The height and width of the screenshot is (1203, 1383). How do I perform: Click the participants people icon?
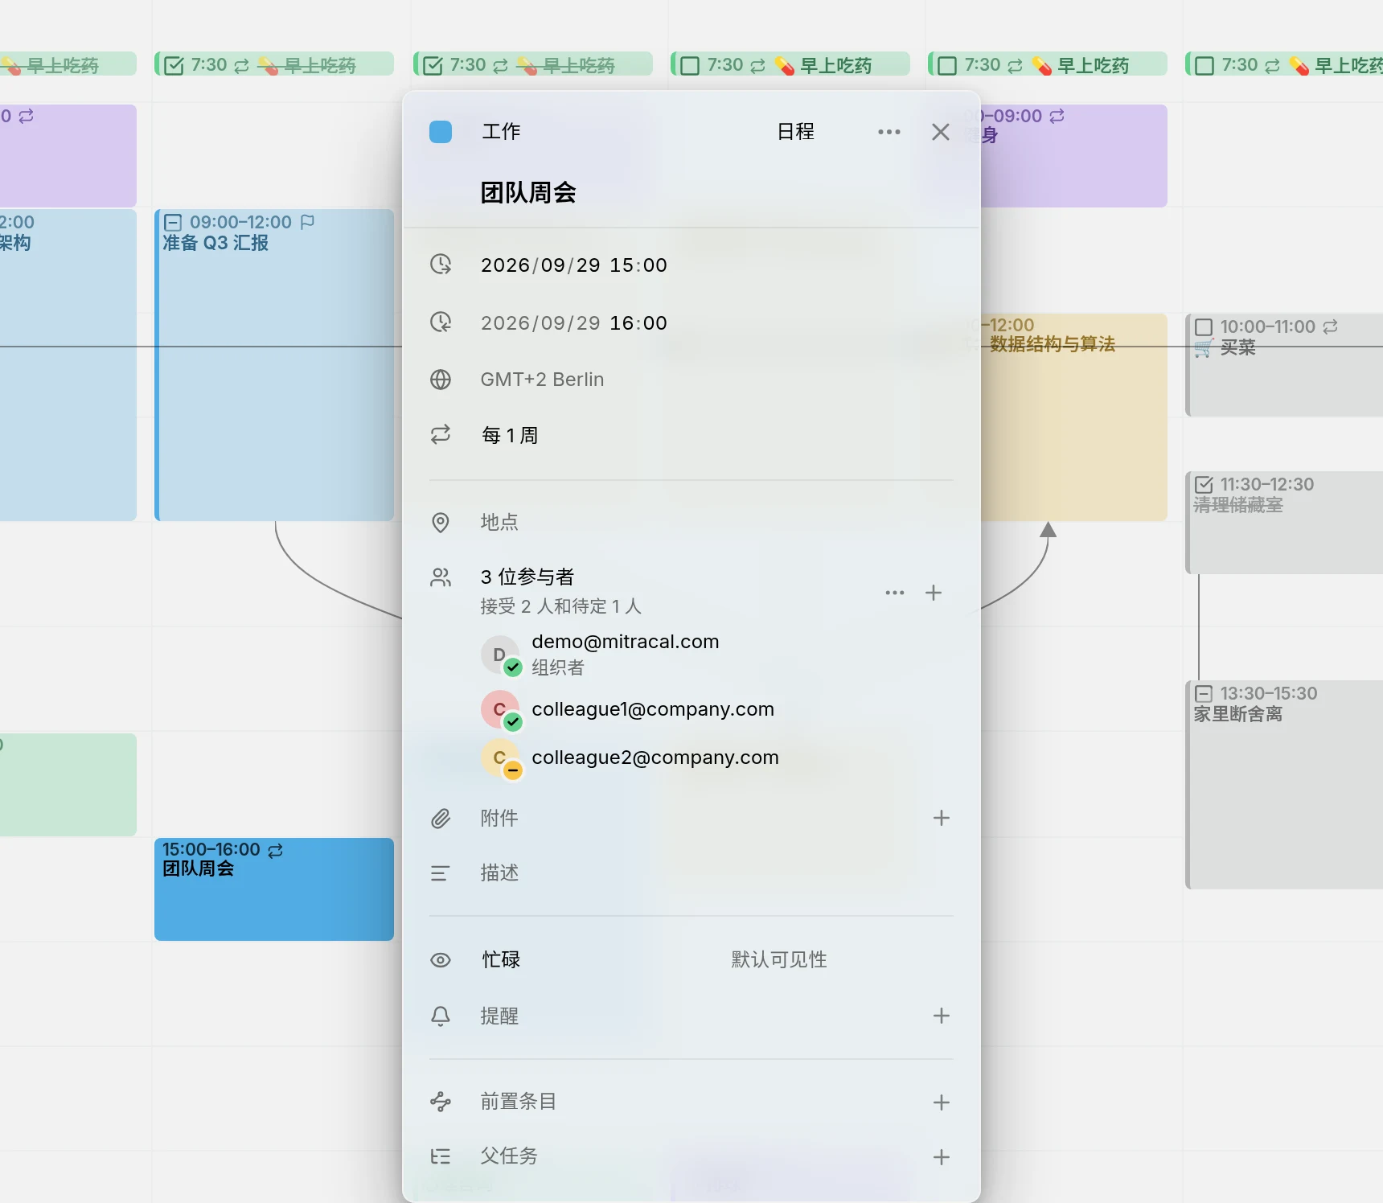point(441,577)
